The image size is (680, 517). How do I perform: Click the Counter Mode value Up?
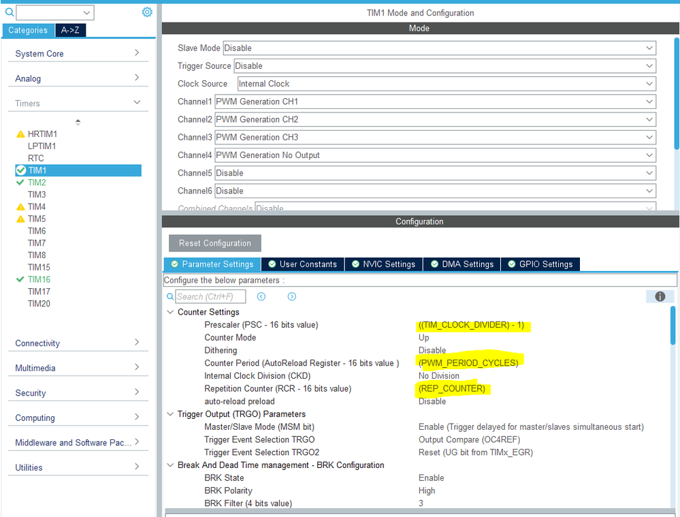(x=423, y=338)
